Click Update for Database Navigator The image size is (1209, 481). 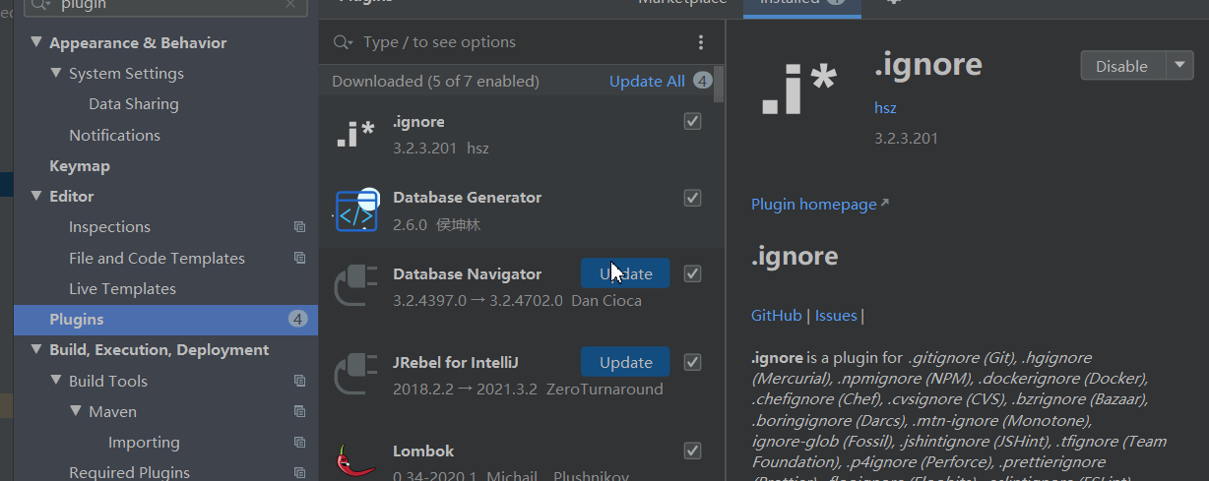[x=625, y=273]
